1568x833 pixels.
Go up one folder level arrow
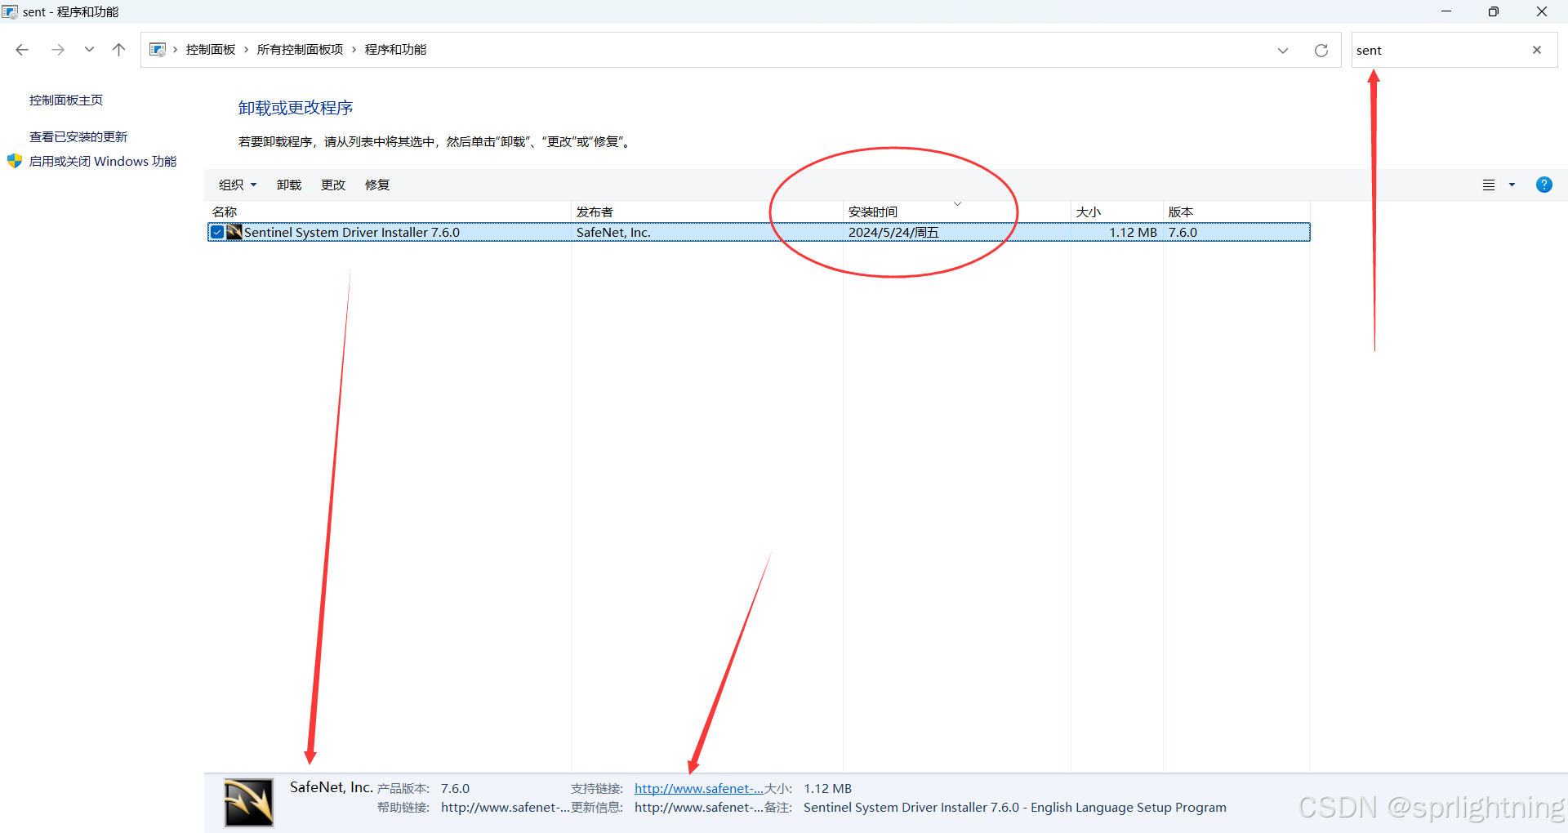click(118, 50)
